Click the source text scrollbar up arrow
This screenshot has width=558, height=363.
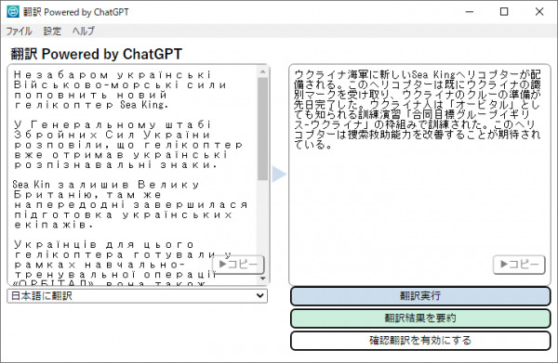coord(262,71)
